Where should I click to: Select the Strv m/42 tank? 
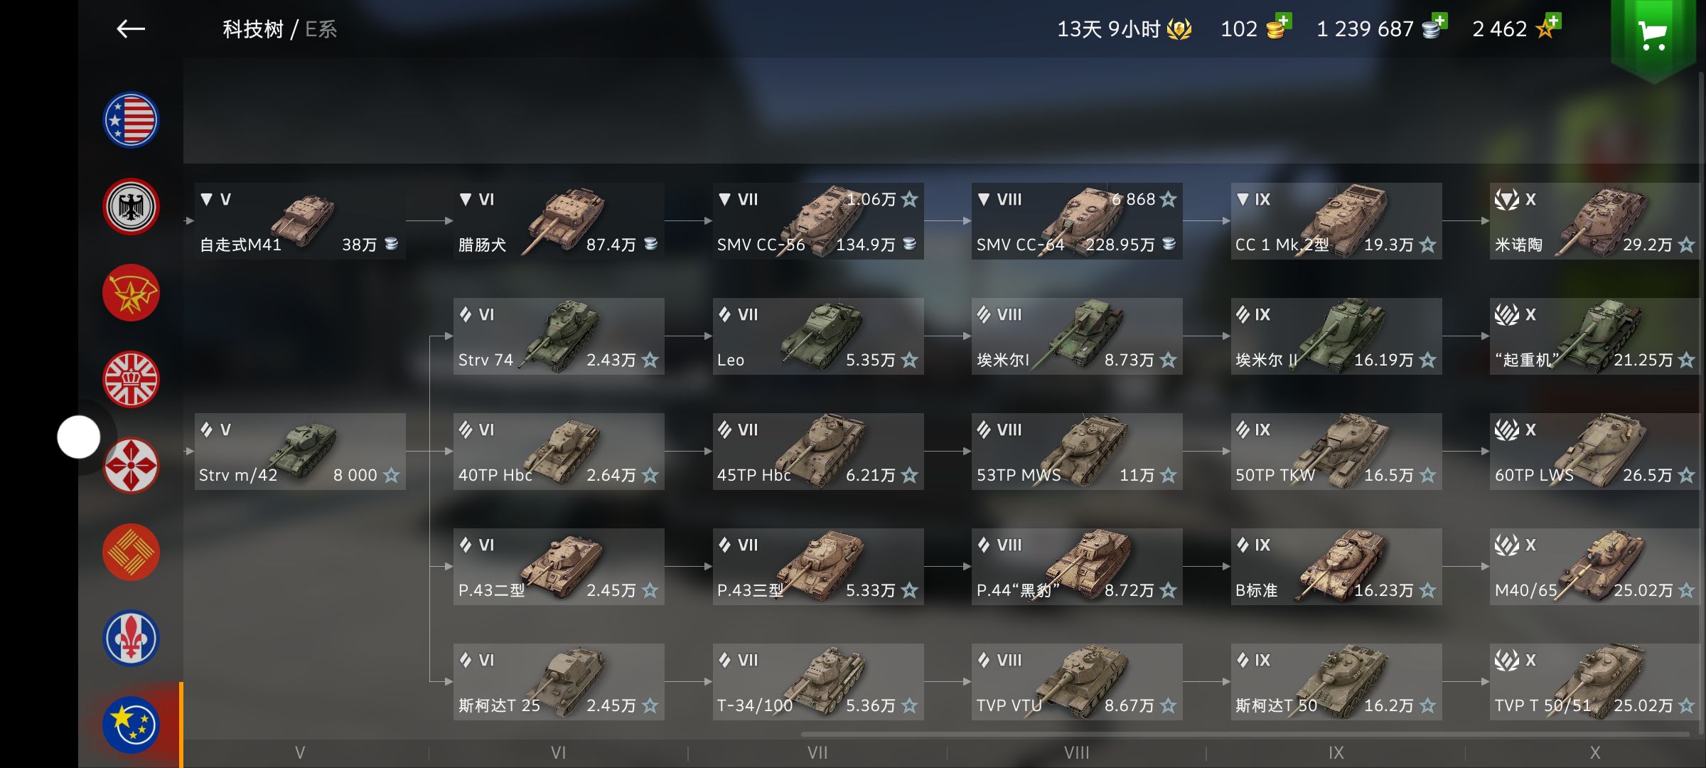click(300, 452)
